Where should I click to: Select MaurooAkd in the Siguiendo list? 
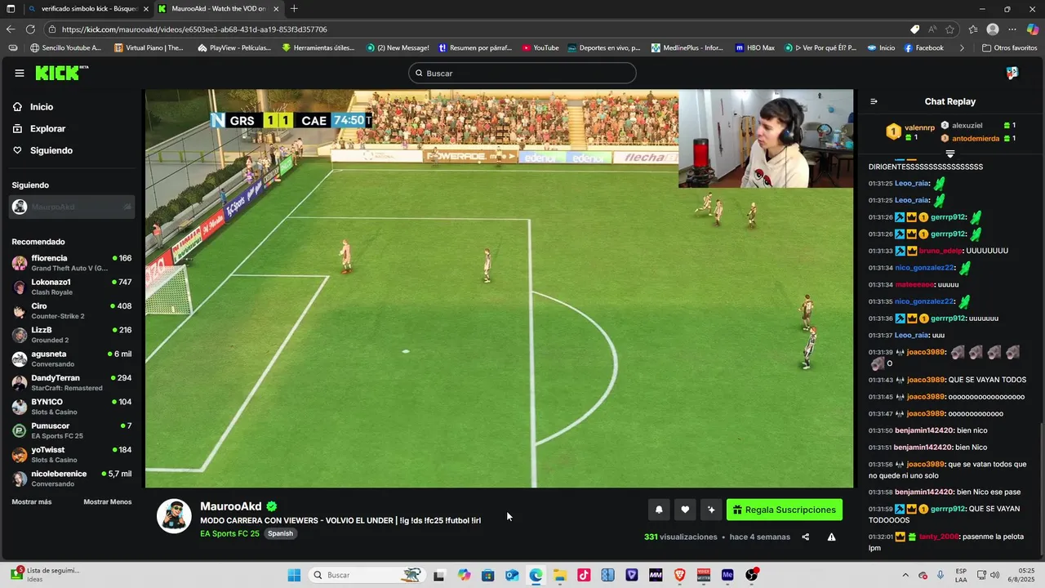click(x=72, y=207)
